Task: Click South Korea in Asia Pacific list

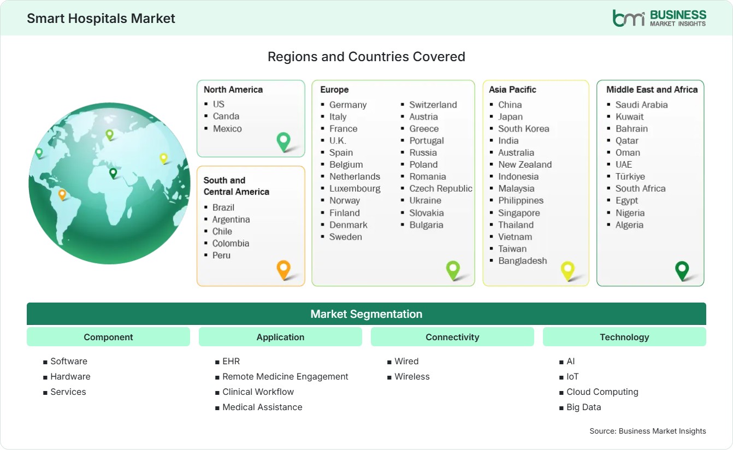Action: (524, 128)
